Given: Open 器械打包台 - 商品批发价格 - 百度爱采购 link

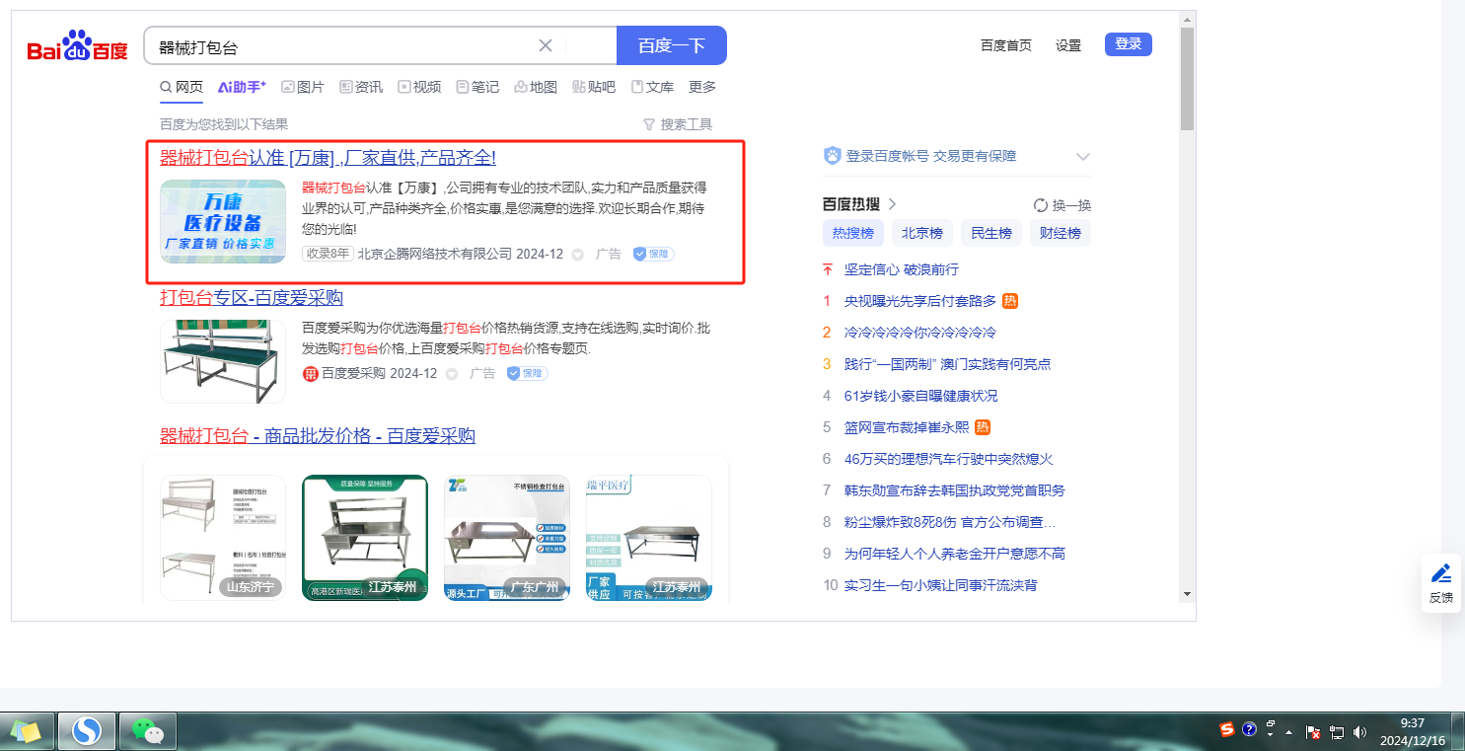Looking at the screenshot, I should coord(318,436).
